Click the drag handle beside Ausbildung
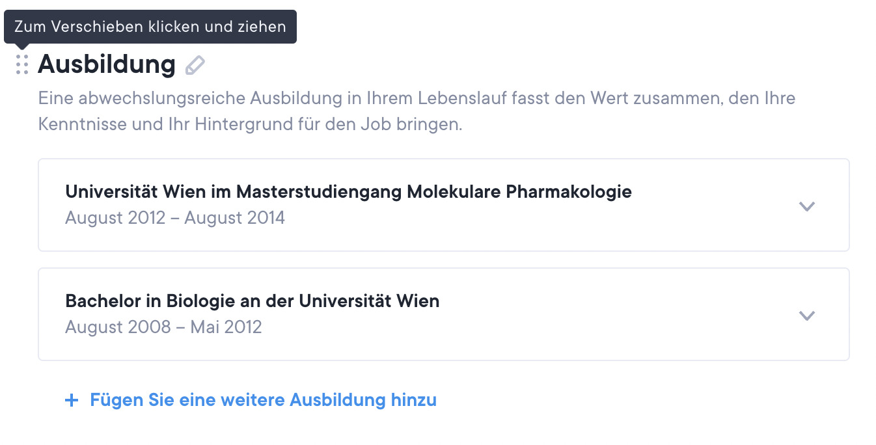 tap(22, 64)
